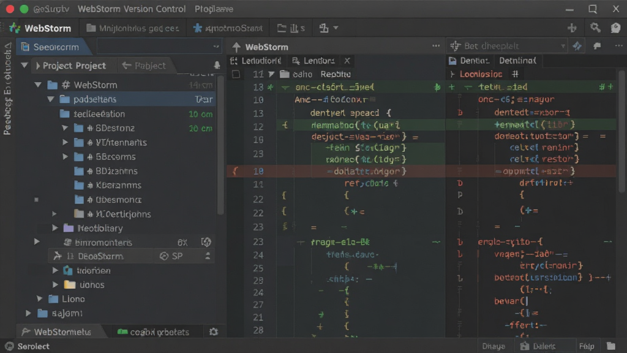Click the red brace gutter marker on line 18
Screen dimensions: 627x353
(235, 171)
